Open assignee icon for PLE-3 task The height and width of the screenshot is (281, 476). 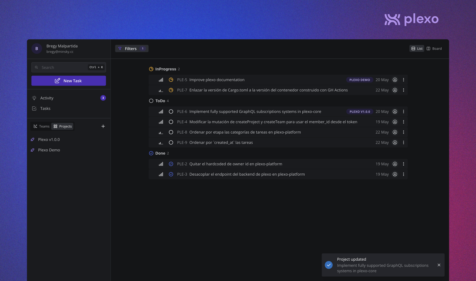click(x=395, y=174)
